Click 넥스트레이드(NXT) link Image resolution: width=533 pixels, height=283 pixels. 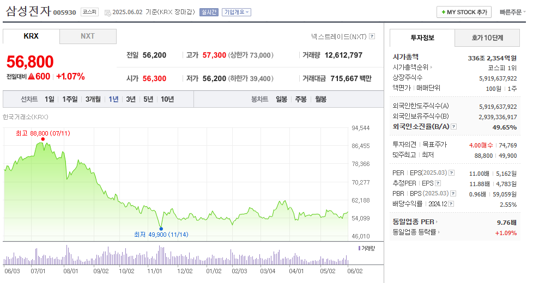coord(338,36)
